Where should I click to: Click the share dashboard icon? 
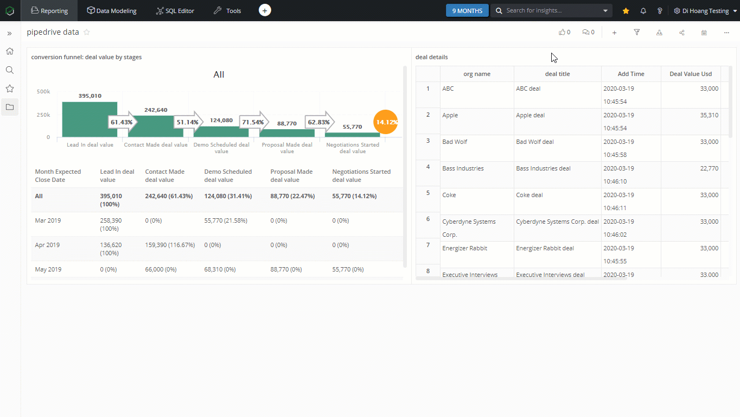[x=681, y=33]
